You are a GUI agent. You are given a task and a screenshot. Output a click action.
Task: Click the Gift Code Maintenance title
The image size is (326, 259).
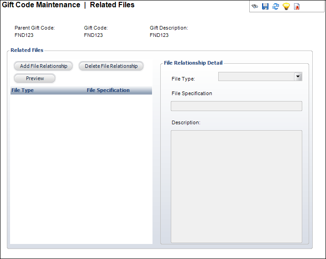(x=41, y=5)
